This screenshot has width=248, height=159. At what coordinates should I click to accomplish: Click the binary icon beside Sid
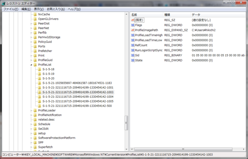coord(133,55)
